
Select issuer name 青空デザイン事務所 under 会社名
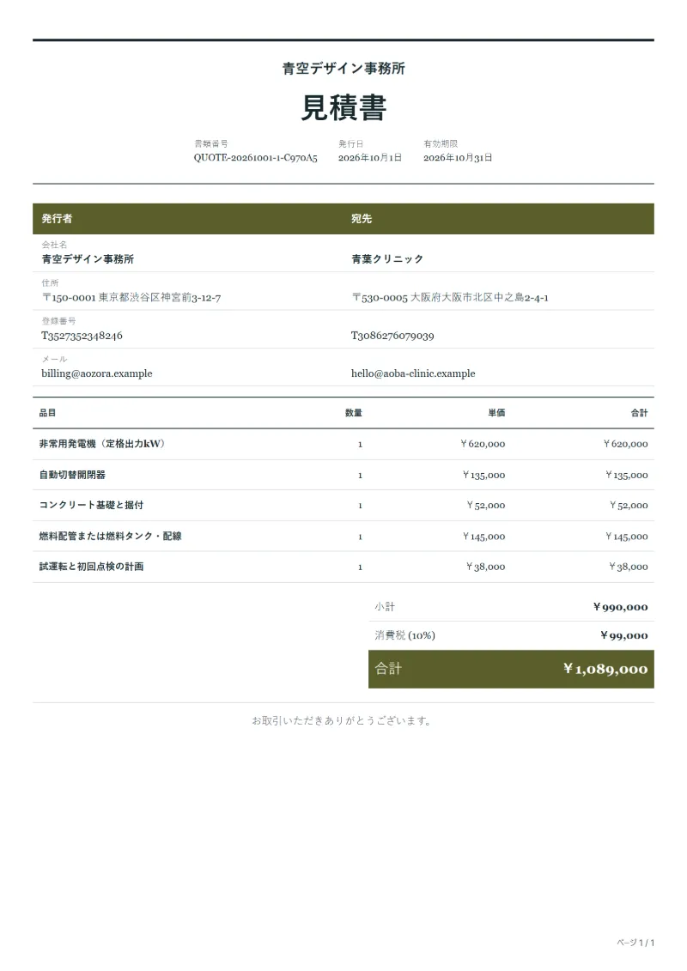click(x=88, y=259)
